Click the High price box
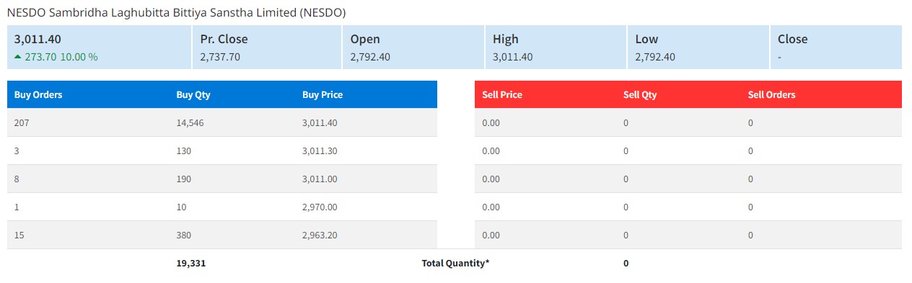Image resolution: width=912 pixels, height=283 pixels. pyautogui.click(x=556, y=48)
